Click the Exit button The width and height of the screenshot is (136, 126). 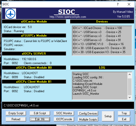click(x=124, y=119)
